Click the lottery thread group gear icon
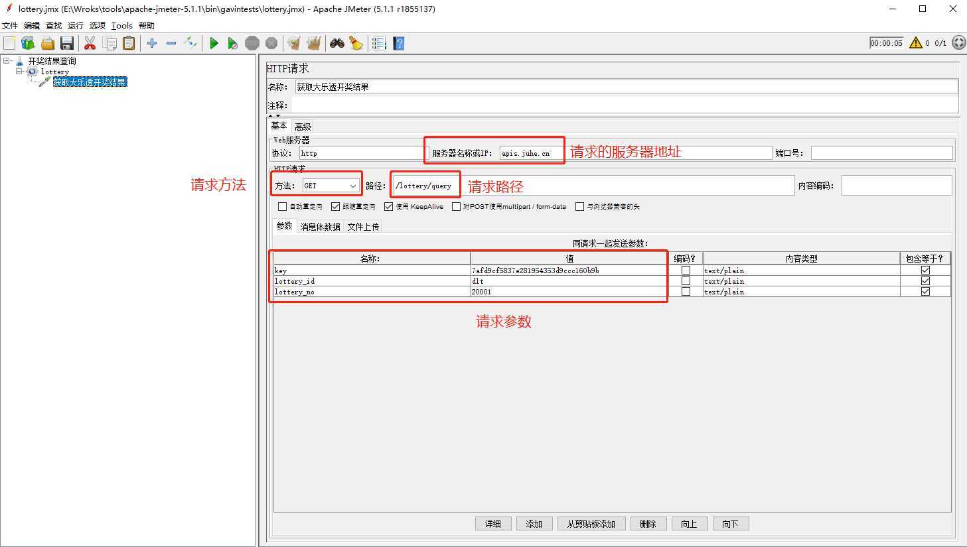Image resolution: width=967 pixels, height=547 pixels. (x=33, y=71)
